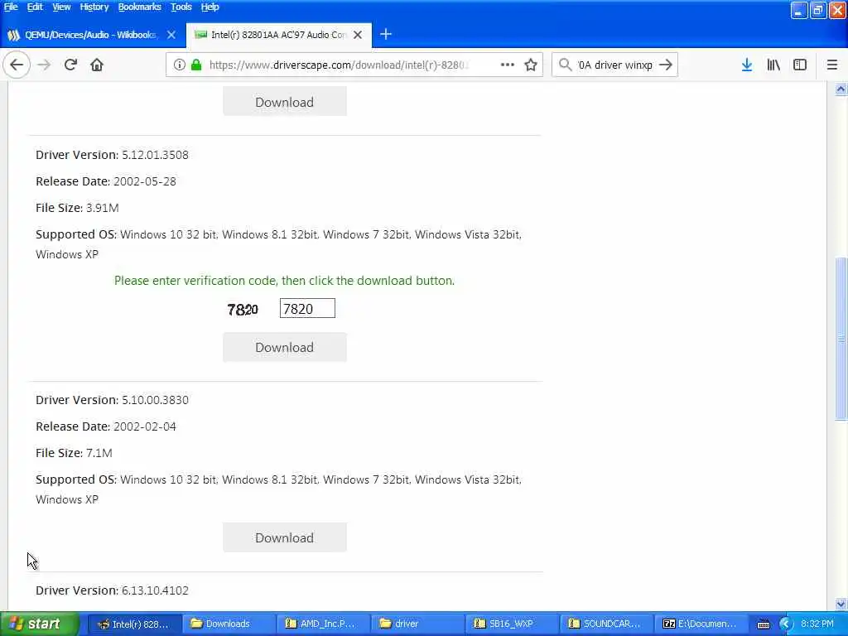Click the green padlock security icon
This screenshot has width=848, height=636.
tap(196, 65)
